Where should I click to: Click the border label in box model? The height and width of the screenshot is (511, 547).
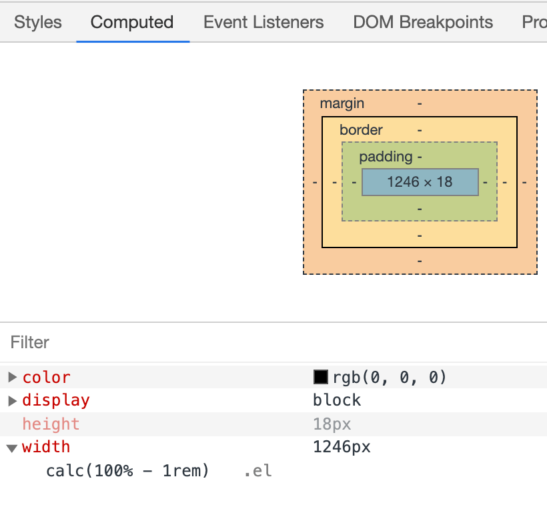tap(361, 130)
